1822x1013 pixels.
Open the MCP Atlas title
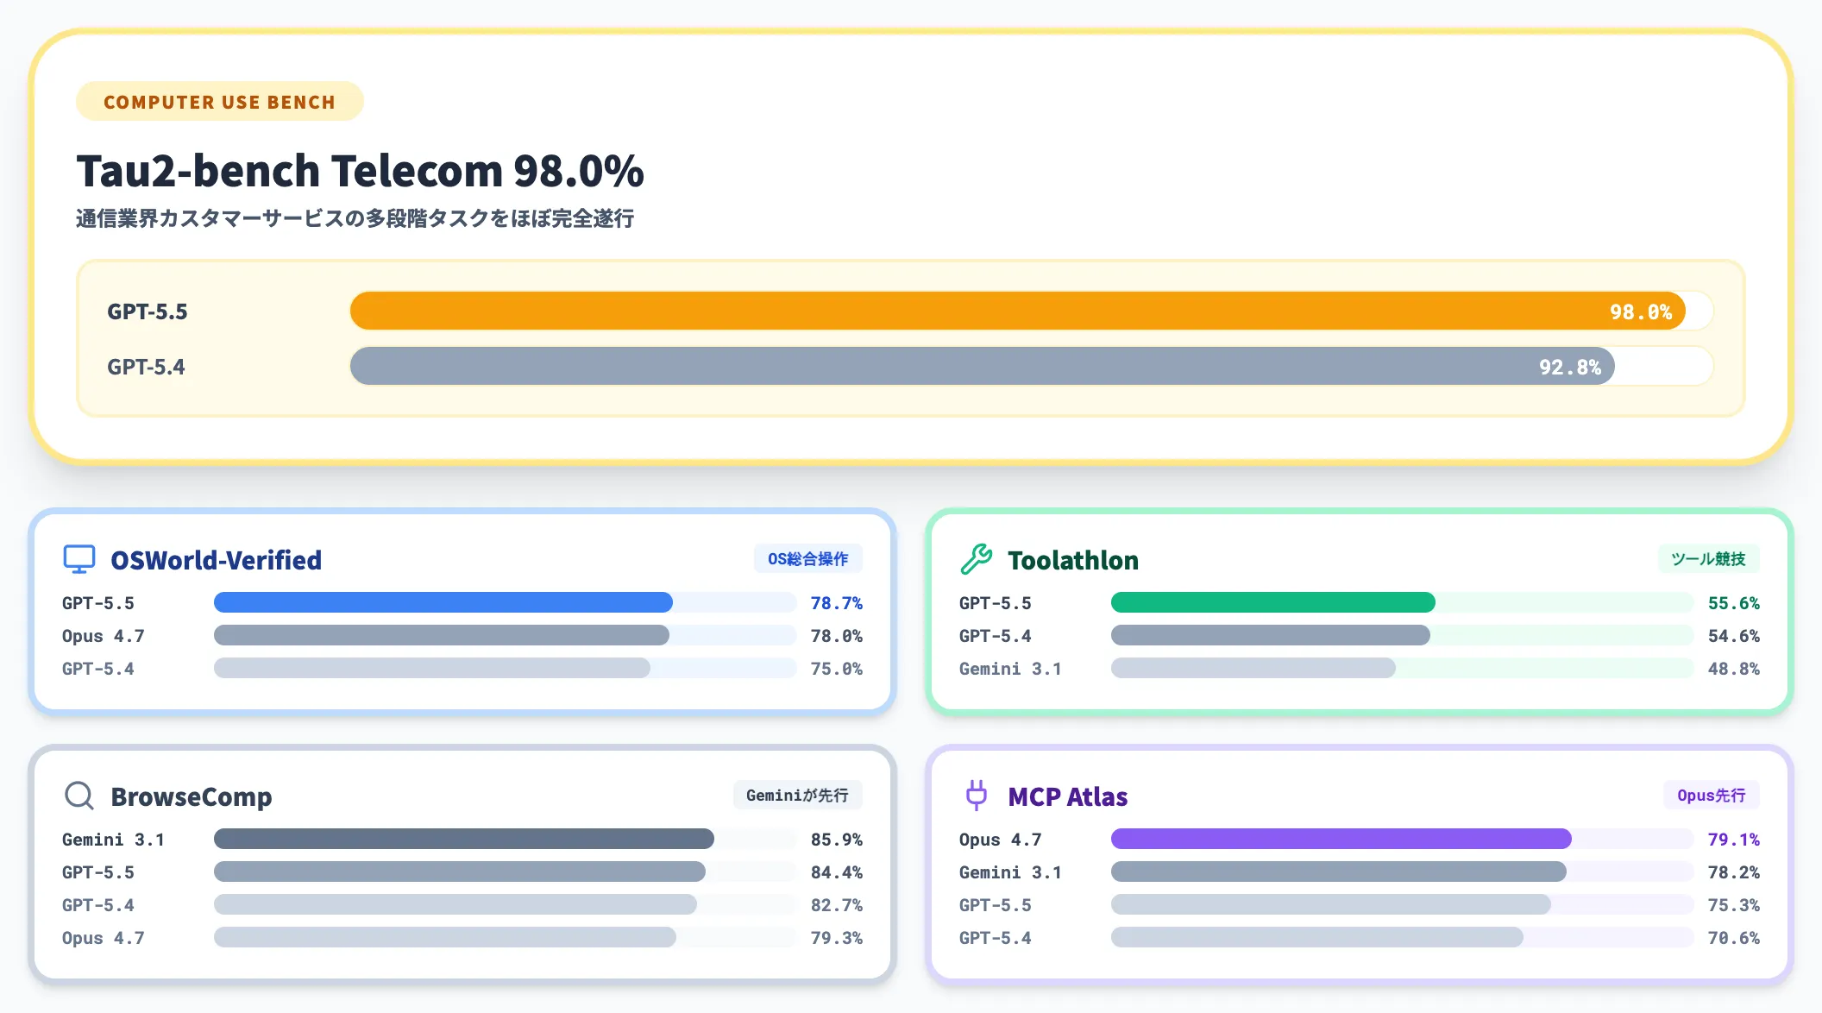coord(1067,796)
